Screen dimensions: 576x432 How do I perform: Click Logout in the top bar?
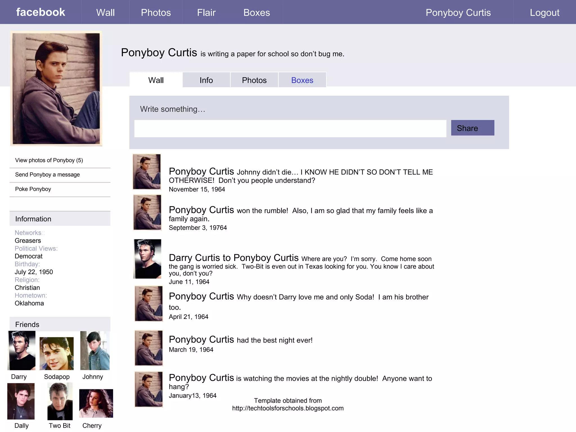(544, 12)
